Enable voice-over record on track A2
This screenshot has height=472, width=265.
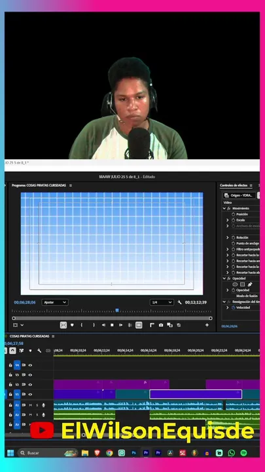44,415
